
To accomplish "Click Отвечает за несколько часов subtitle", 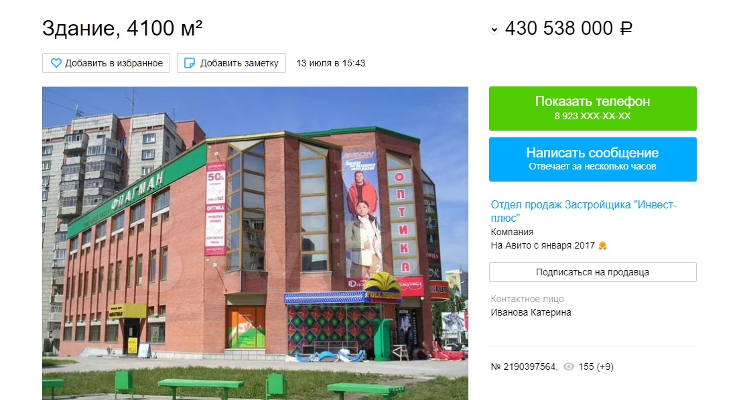I will point(592,166).
